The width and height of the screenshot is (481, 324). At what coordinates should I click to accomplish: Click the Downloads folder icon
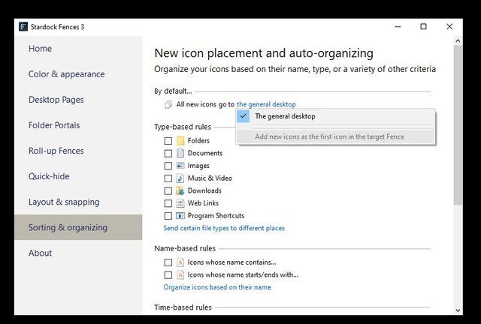tap(180, 190)
